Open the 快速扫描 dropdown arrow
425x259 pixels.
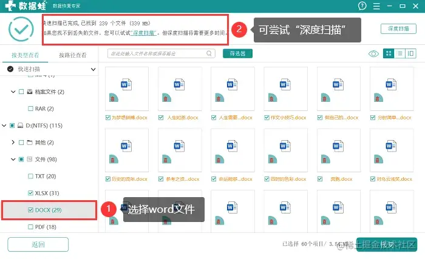[93, 69]
